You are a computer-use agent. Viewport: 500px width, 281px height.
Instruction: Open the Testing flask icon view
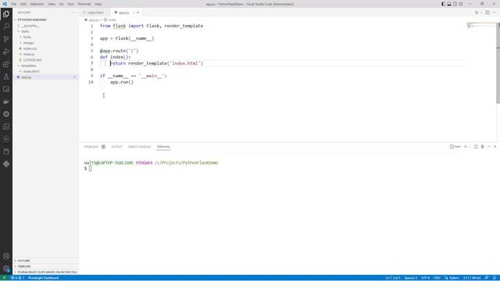pos(6,76)
